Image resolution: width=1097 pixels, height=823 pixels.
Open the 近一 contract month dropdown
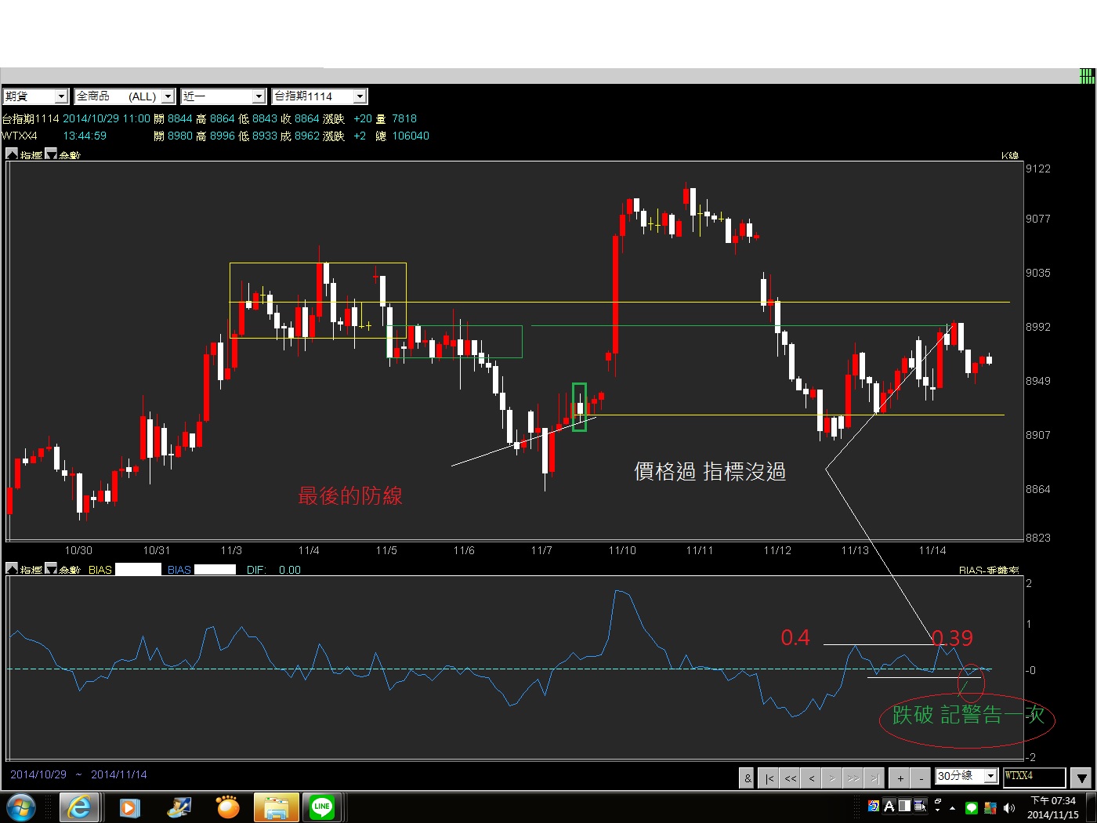(x=223, y=96)
